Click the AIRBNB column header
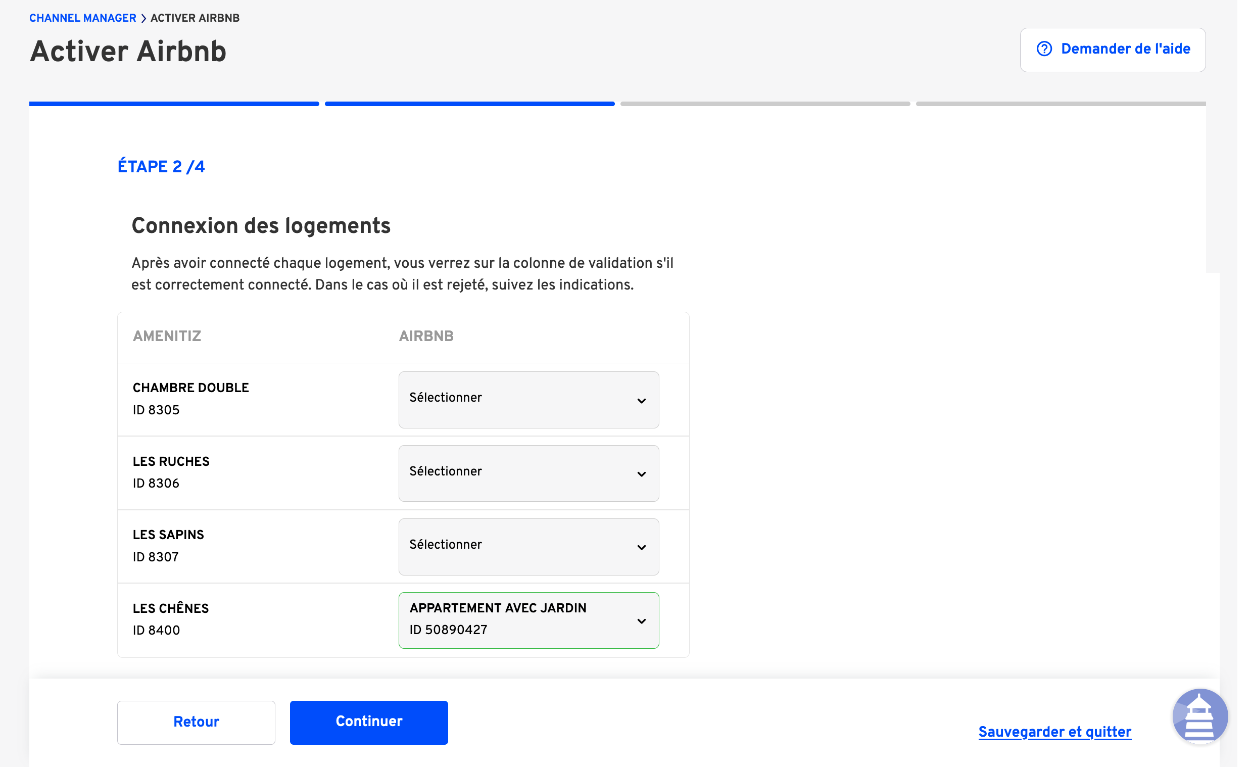This screenshot has height=767, width=1251. point(426,336)
